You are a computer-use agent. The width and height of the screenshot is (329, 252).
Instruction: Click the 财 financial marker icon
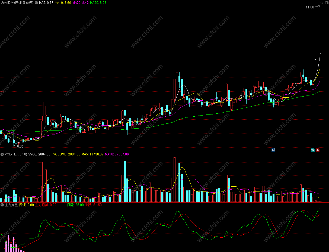pos(273,150)
